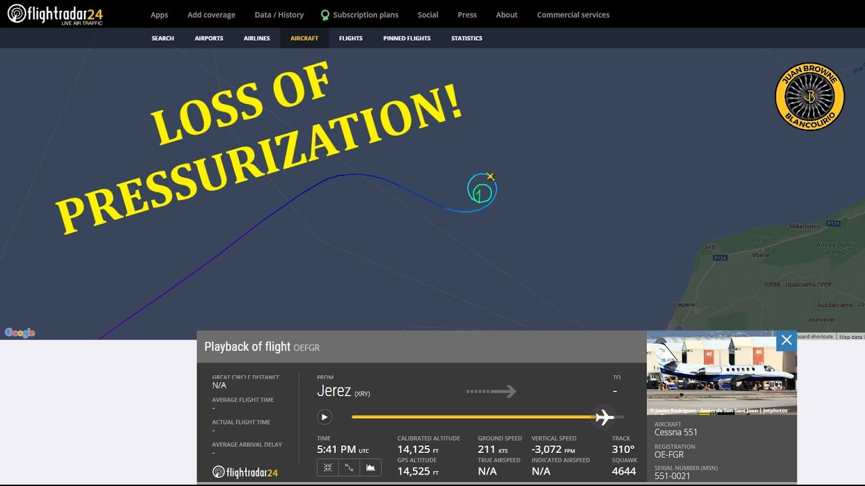The height and width of the screenshot is (486, 865).
Task: Click the Mikeltornis map label
Action: coord(805,226)
